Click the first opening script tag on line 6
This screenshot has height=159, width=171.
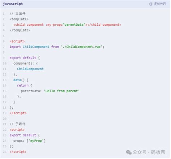(x=17, y=41)
